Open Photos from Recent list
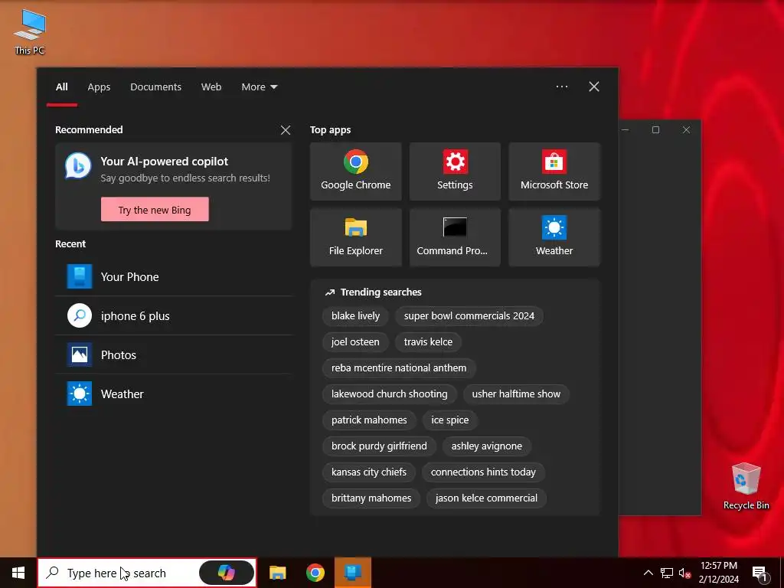Screen dimensions: 784x588 point(174,354)
